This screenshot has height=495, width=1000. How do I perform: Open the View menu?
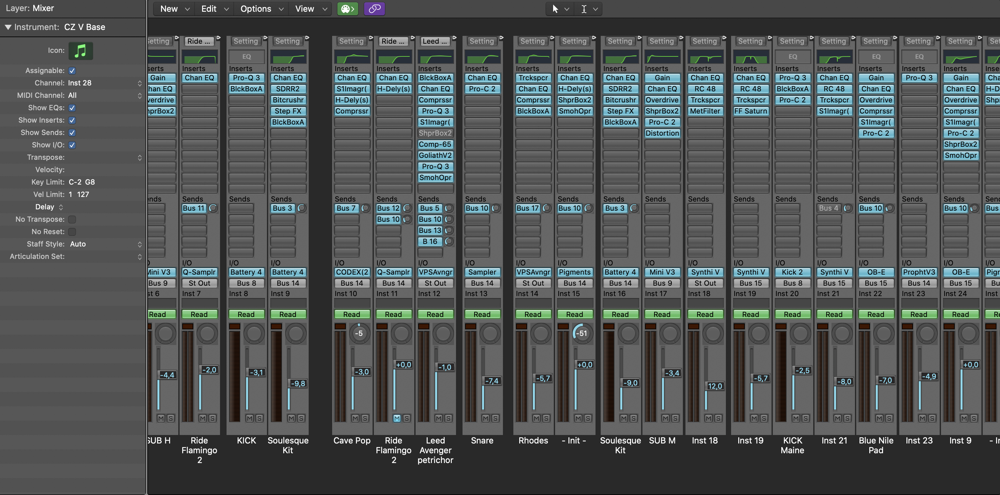[x=310, y=8]
